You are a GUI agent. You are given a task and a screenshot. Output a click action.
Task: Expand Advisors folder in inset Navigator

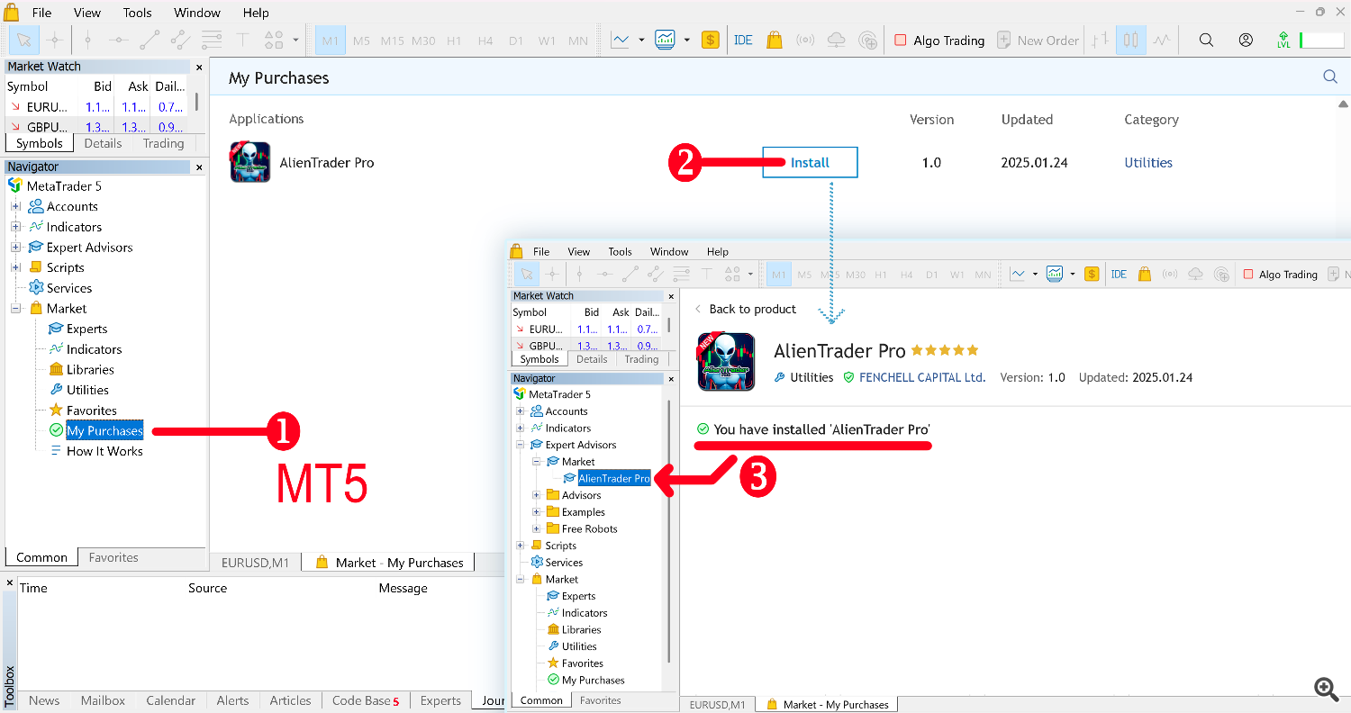click(x=537, y=495)
